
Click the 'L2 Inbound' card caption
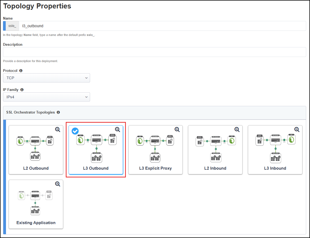215,168
